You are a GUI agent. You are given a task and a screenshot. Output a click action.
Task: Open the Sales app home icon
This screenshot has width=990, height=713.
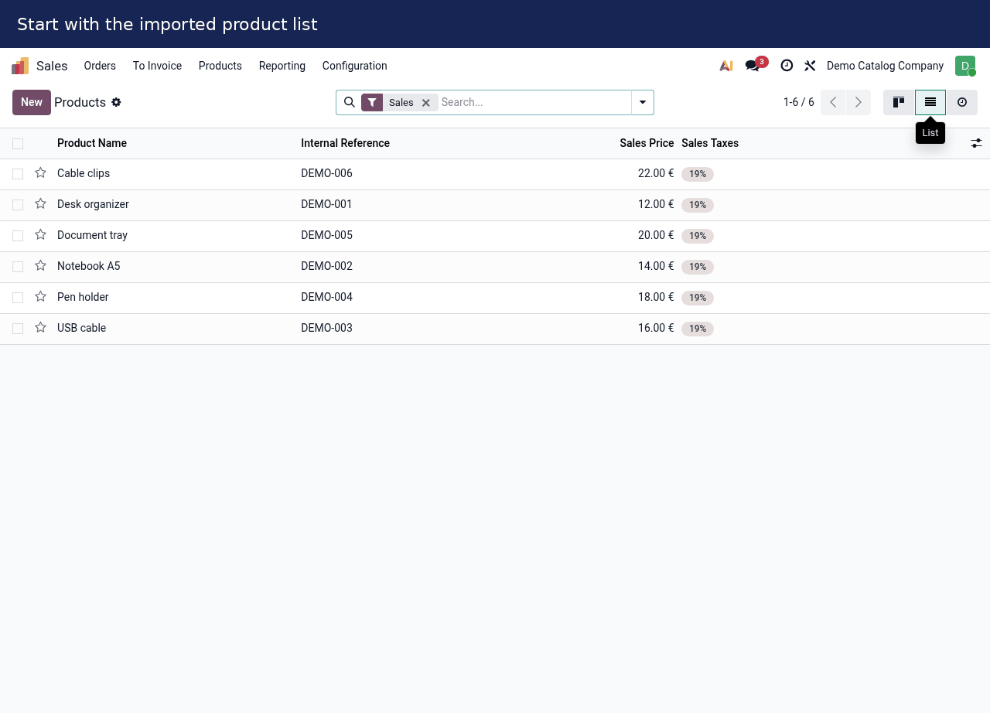(20, 66)
